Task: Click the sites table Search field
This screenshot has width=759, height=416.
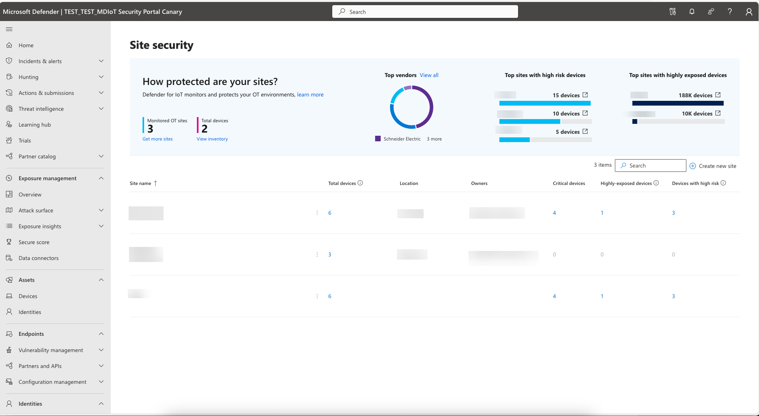Action: [x=650, y=166]
